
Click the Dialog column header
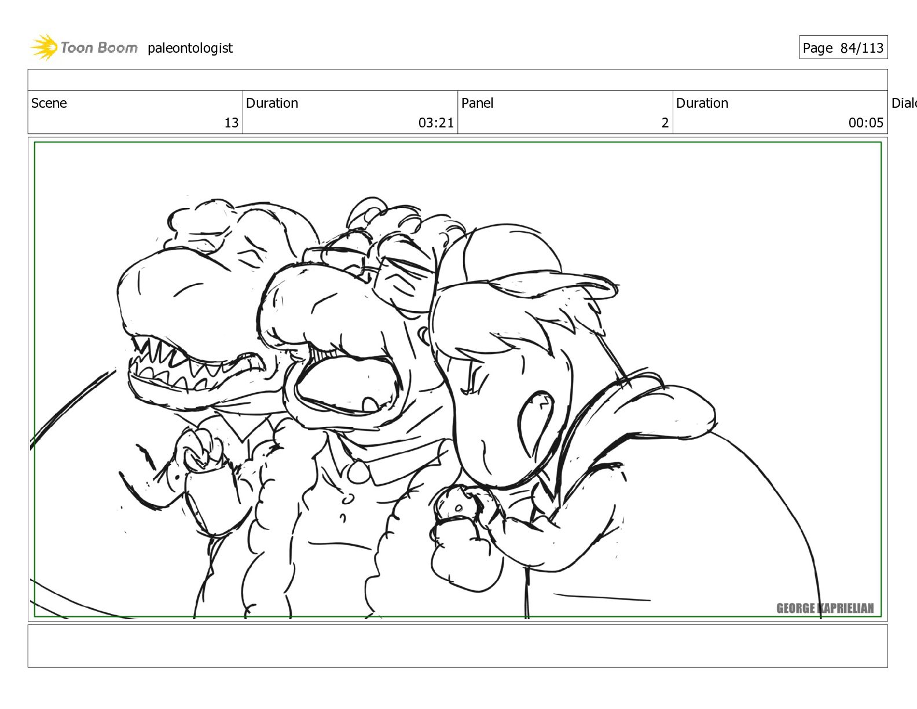click(x=904, y=103)
